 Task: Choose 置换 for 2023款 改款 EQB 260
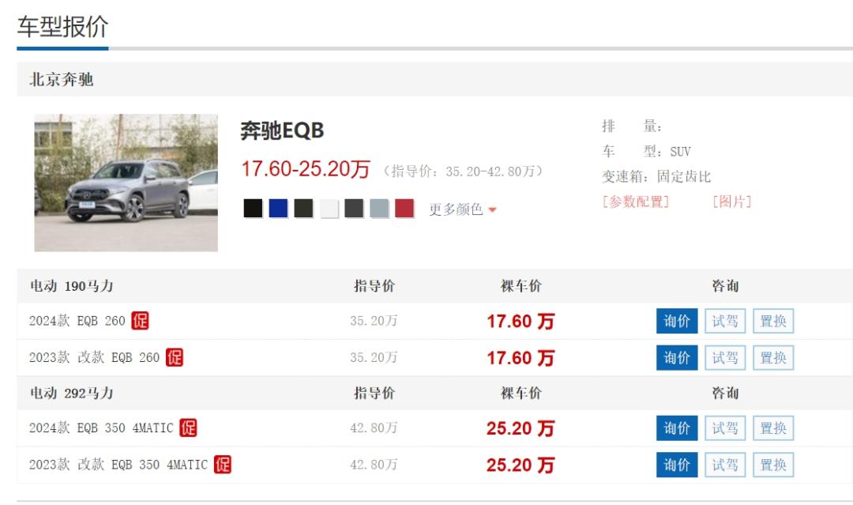pos(773,357)
